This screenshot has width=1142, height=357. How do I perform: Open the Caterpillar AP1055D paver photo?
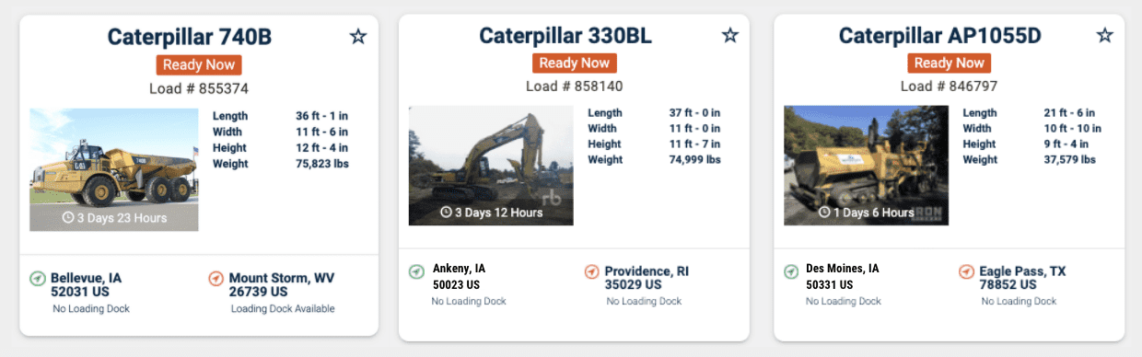tap(866, 166)
